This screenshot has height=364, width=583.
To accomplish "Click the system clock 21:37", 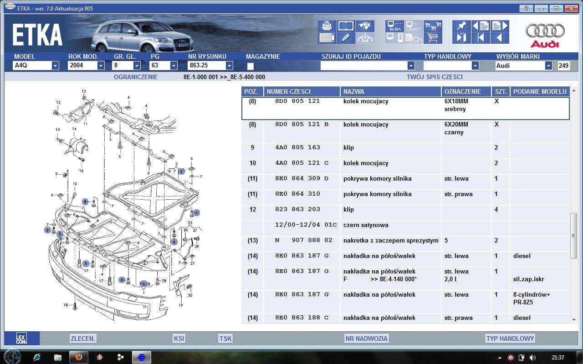I will tap(557, 358).
